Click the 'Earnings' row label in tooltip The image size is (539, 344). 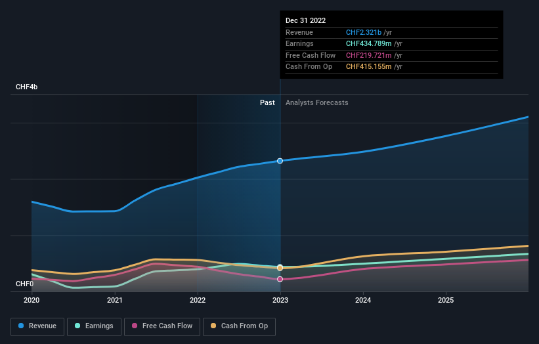(x=299, y=43)
